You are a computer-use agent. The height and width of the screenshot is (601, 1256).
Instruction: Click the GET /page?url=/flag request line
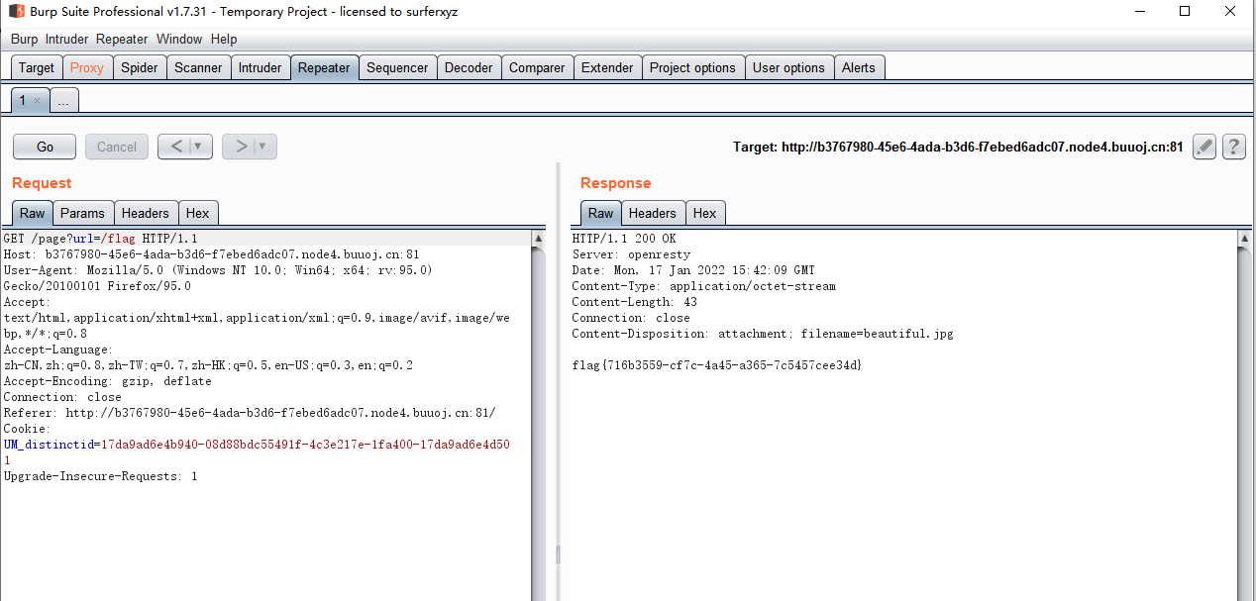coord(101,239)
